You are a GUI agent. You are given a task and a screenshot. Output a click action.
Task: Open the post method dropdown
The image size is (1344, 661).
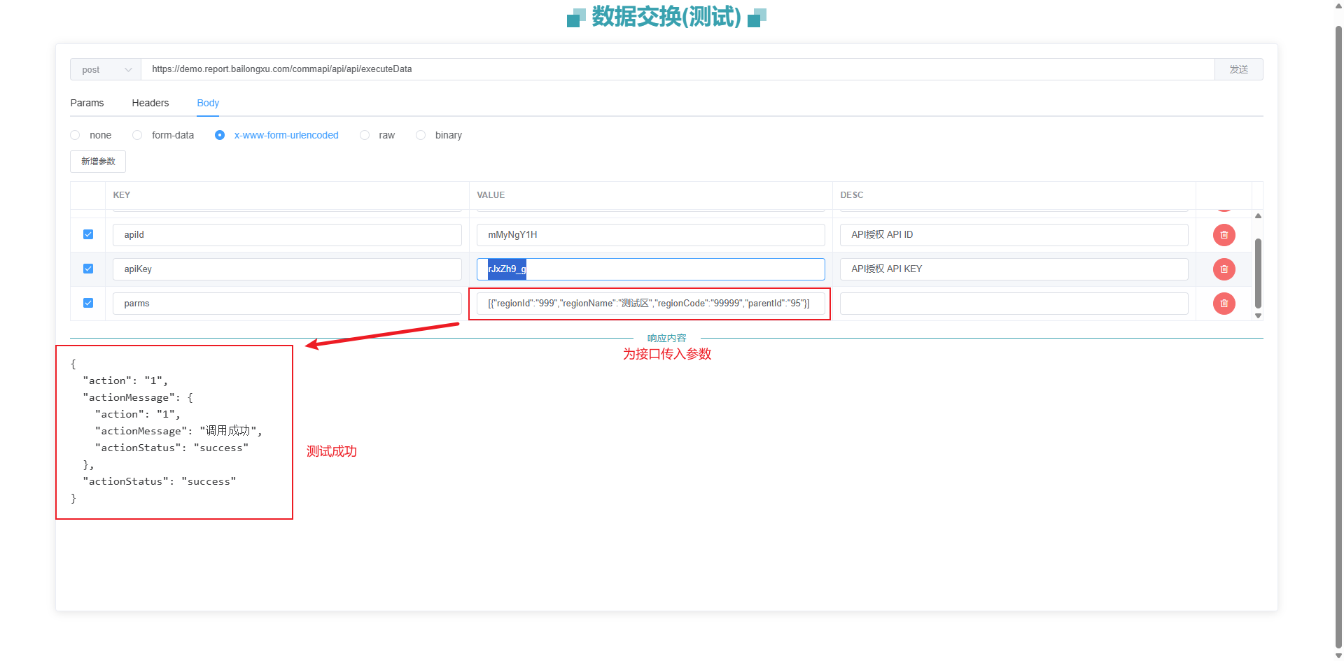point(106,69)
